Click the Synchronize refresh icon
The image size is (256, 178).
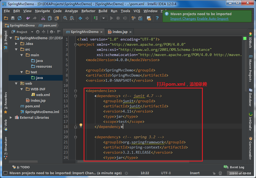(20, 18)
